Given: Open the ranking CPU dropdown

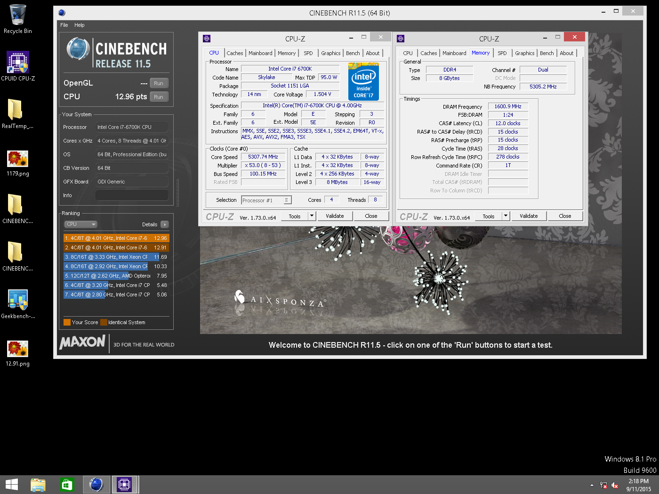Looking at the screenshot, I should pos(81,224).
